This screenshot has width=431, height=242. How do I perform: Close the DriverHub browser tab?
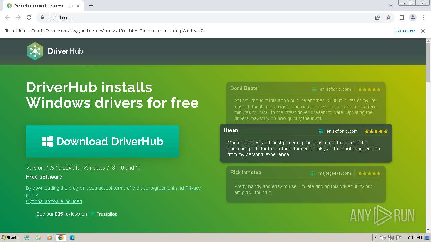(78, 6)
